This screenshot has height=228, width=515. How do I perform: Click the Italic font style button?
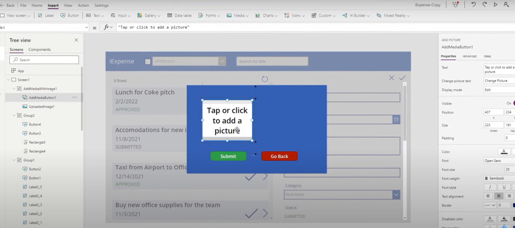pos(490,187)
